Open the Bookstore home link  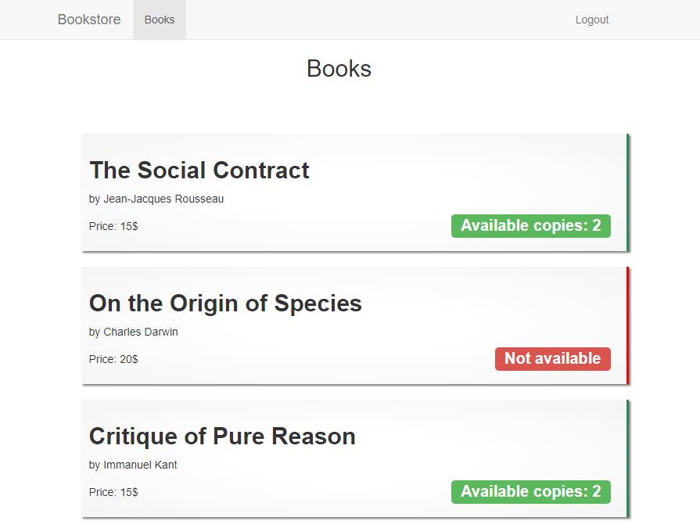click(x=88, y=19)
